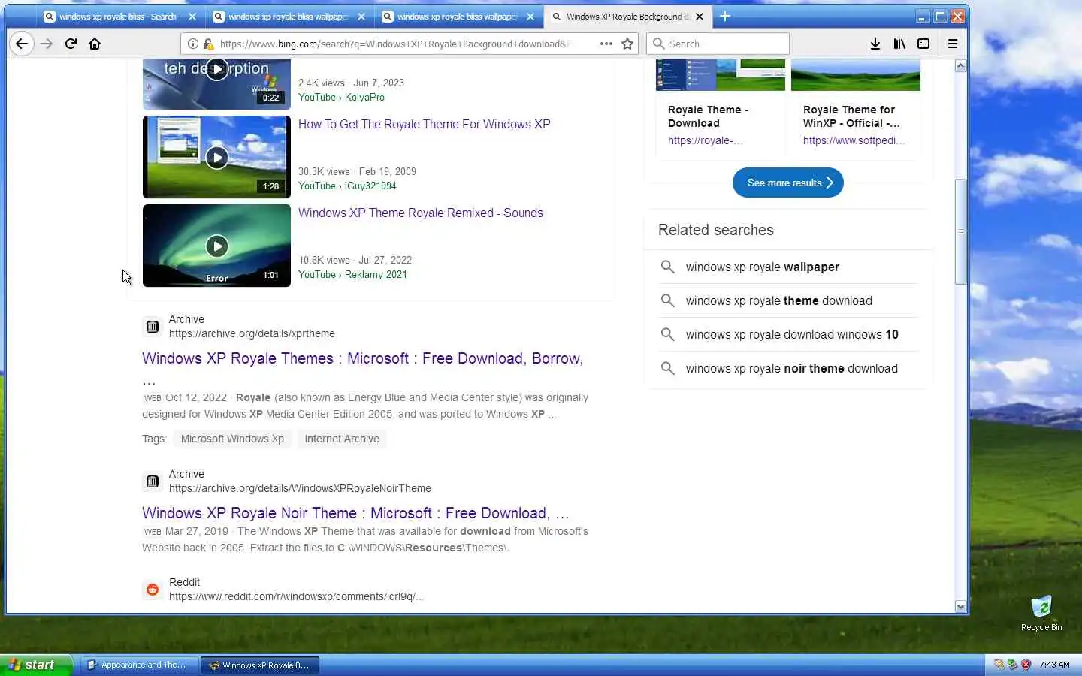This screenshot has height=676, width=1082.
Task: Open the downloads arrow in toolbar
Action: 875,44
